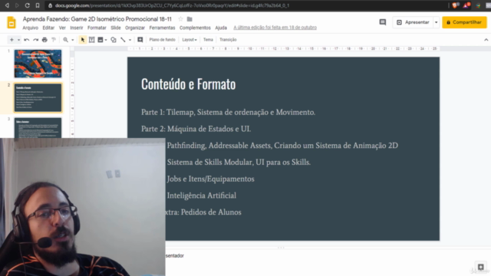
Task: Open the Tema theme panel
Action: (208, 40)
